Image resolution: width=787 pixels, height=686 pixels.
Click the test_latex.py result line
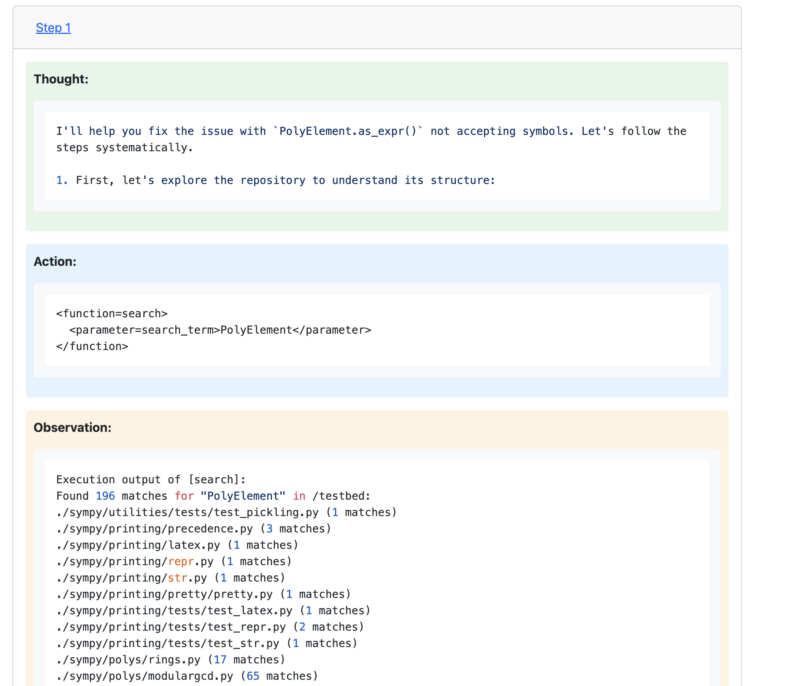(x=213, y=611)
